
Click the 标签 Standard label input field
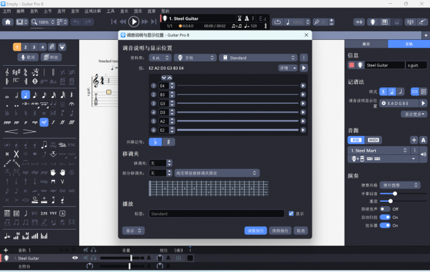(x=217, y=214)
